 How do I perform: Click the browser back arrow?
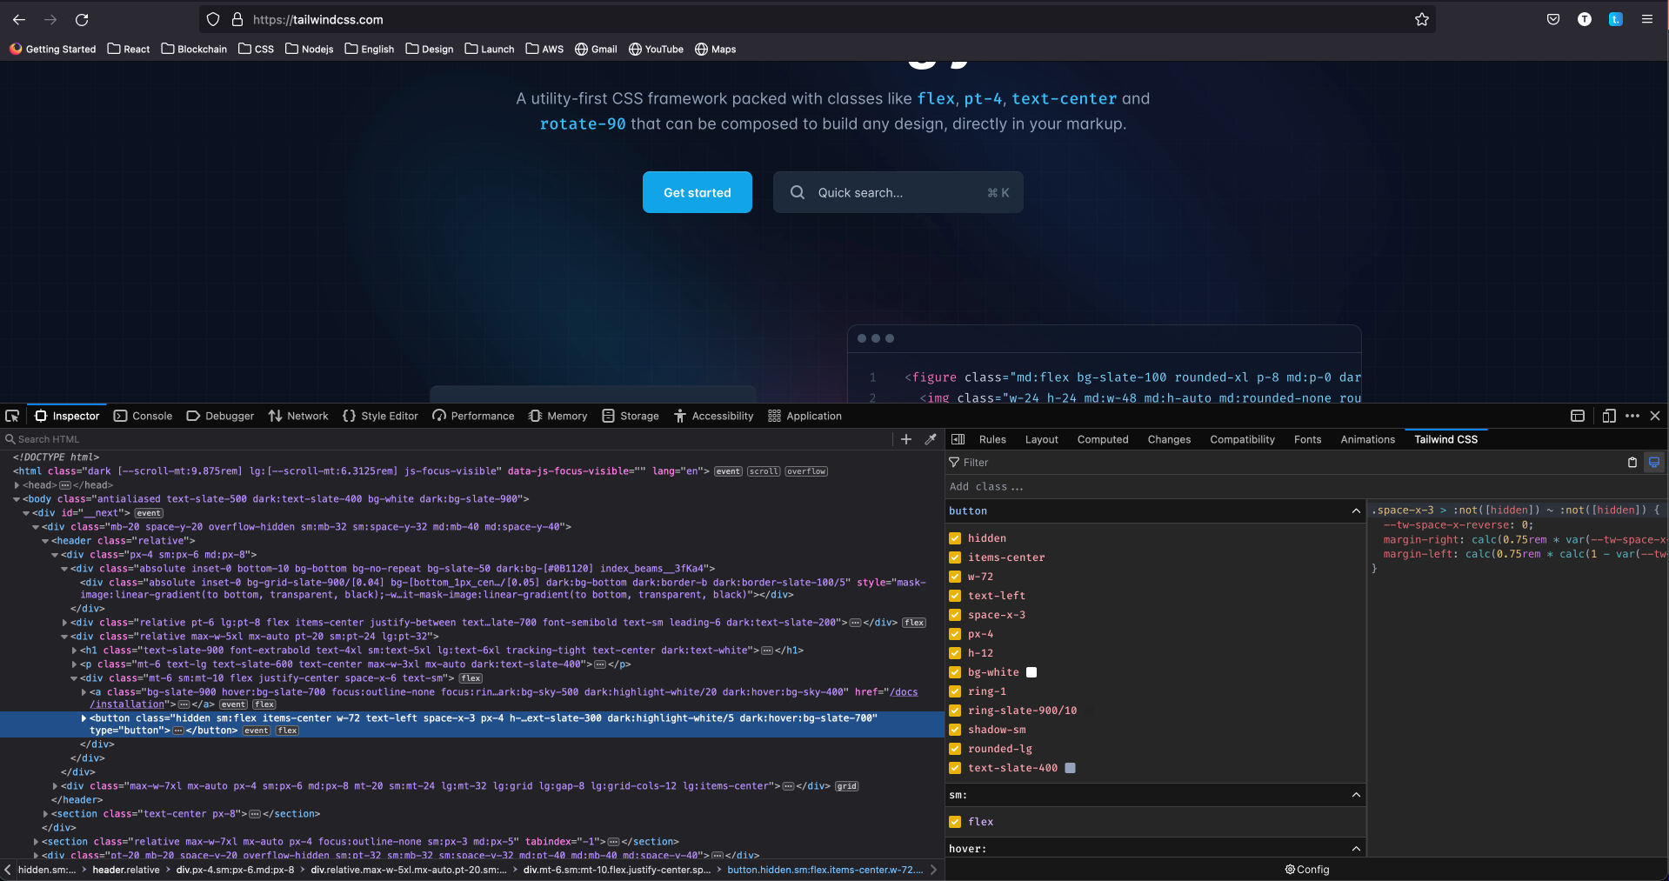[19, 19]
